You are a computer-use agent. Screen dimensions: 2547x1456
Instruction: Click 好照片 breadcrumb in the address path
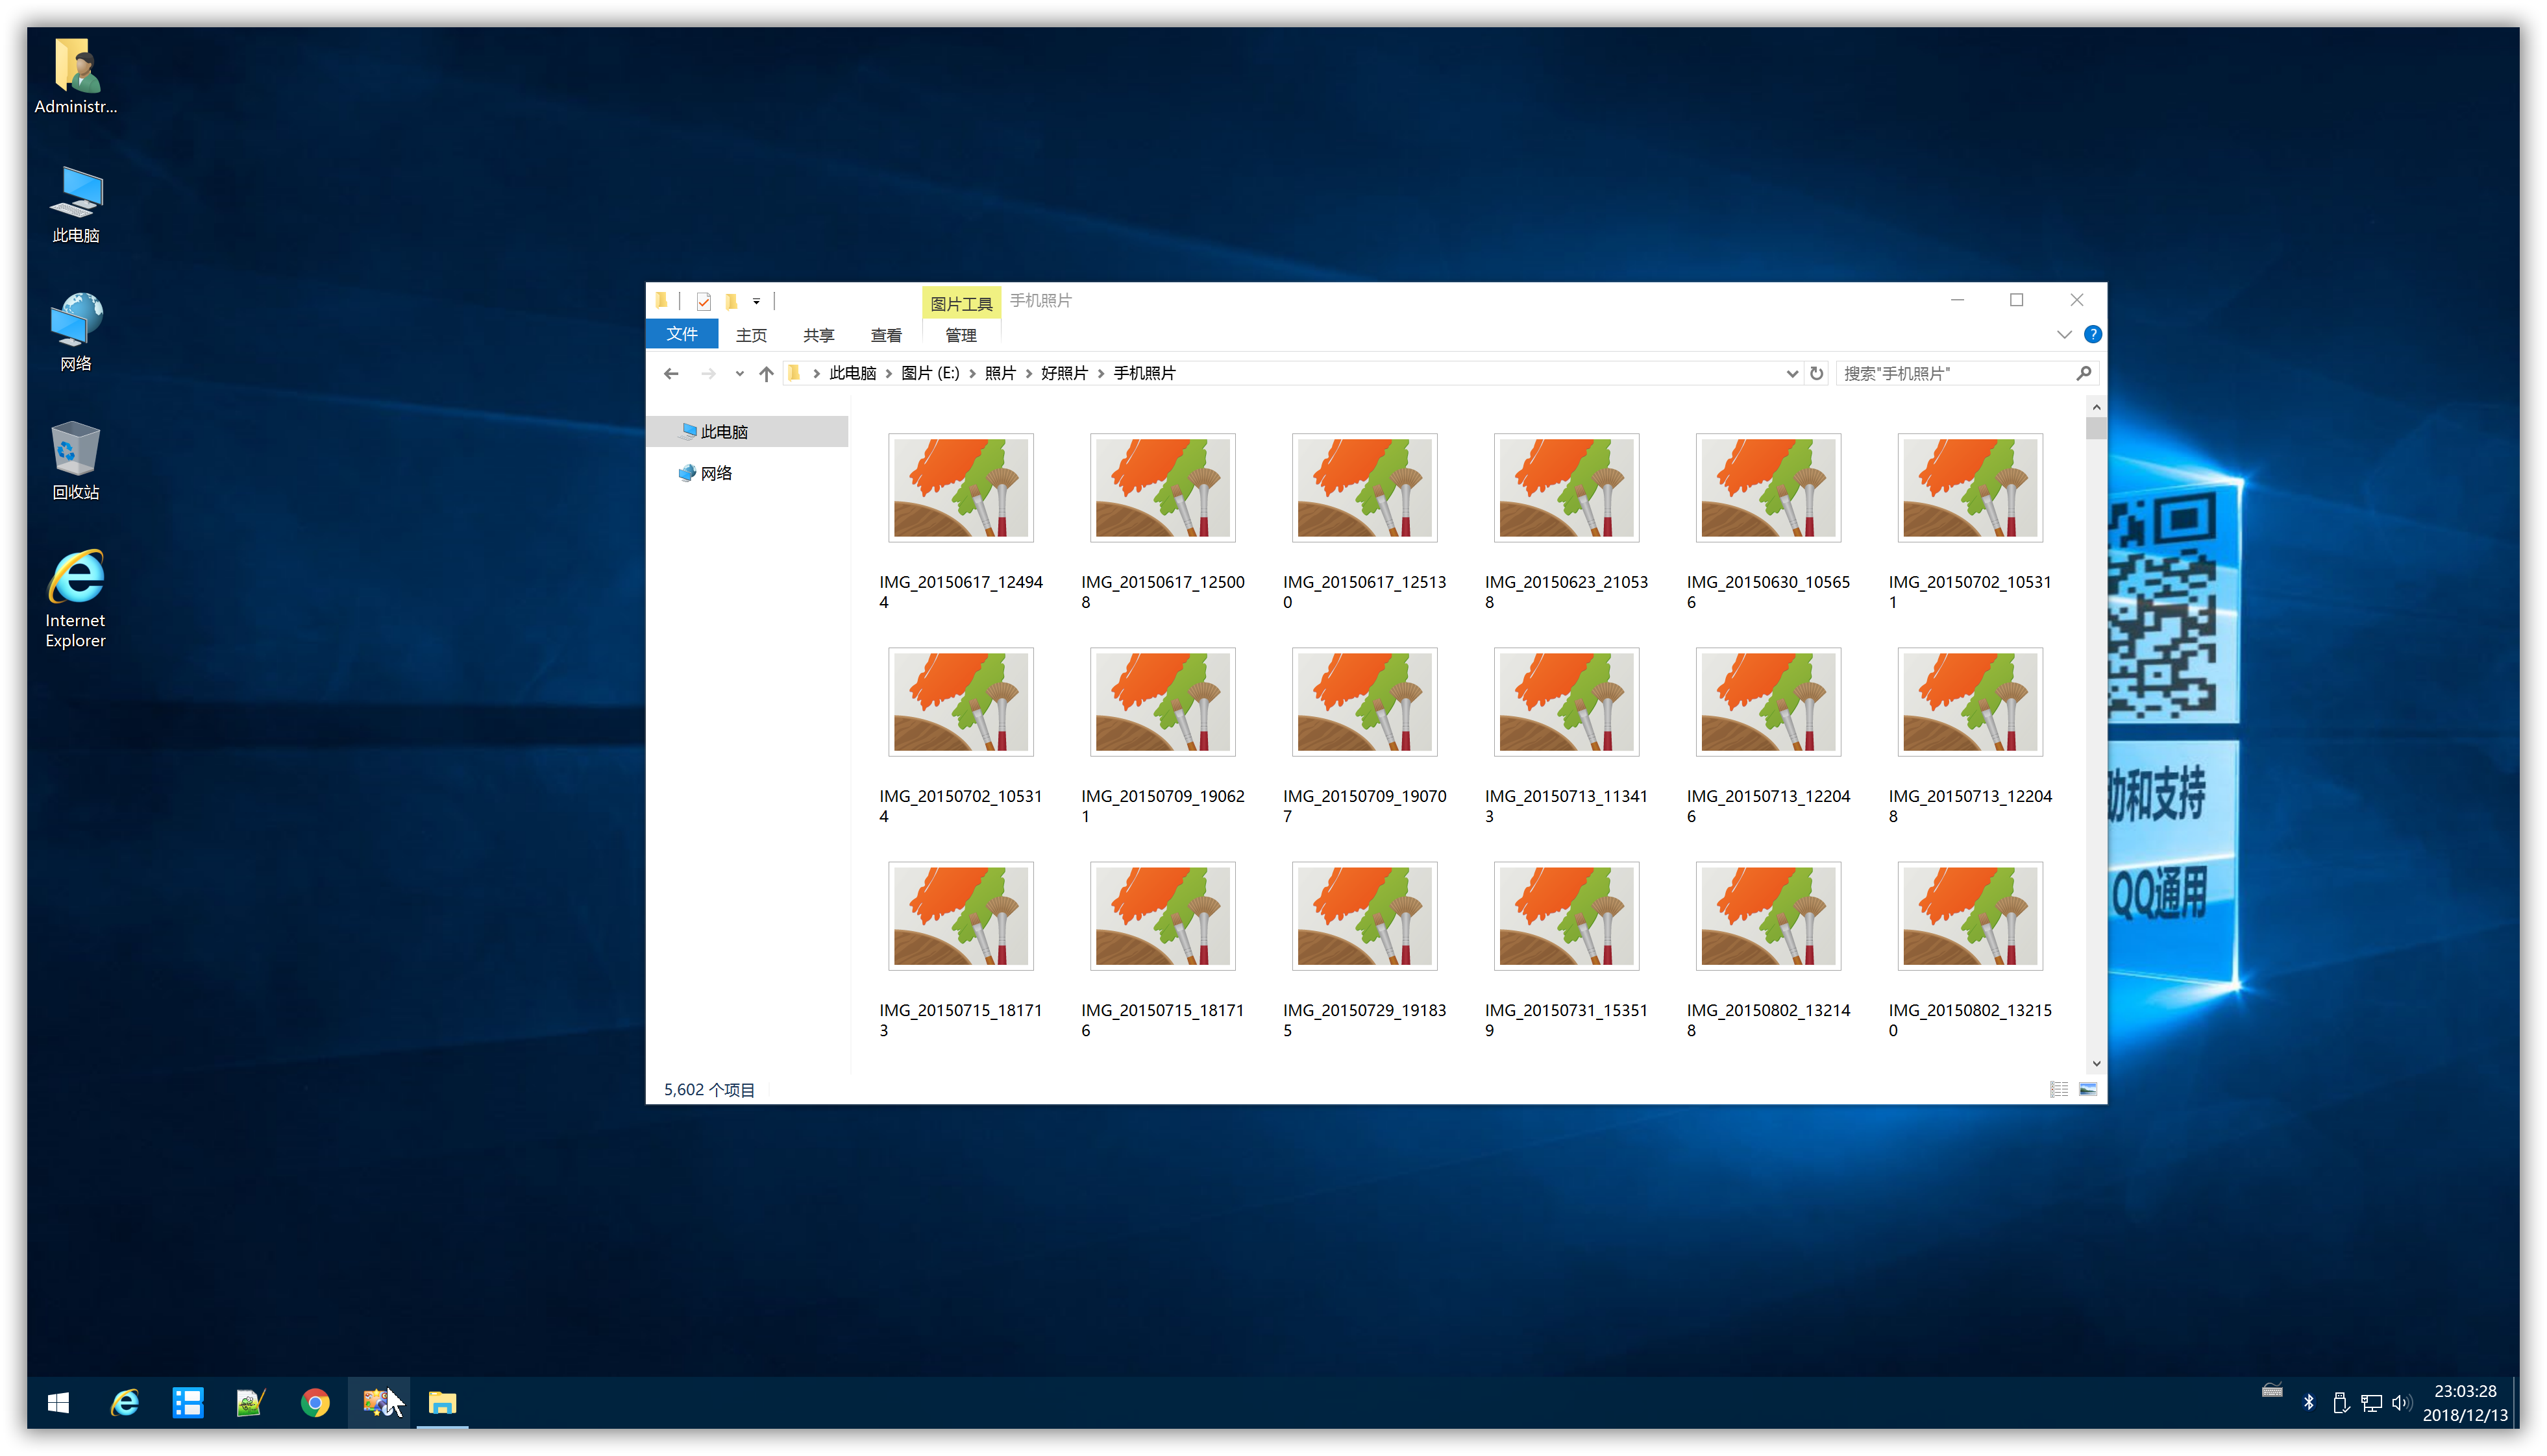point(1064,373)
